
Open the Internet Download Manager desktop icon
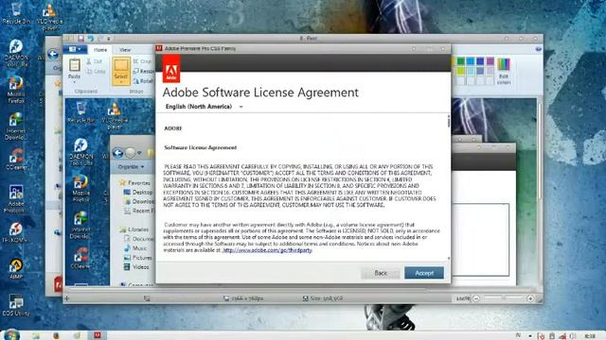pos(16,126)
